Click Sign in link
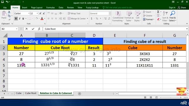Screen dimensions: 189x106 tap(172, 8)
